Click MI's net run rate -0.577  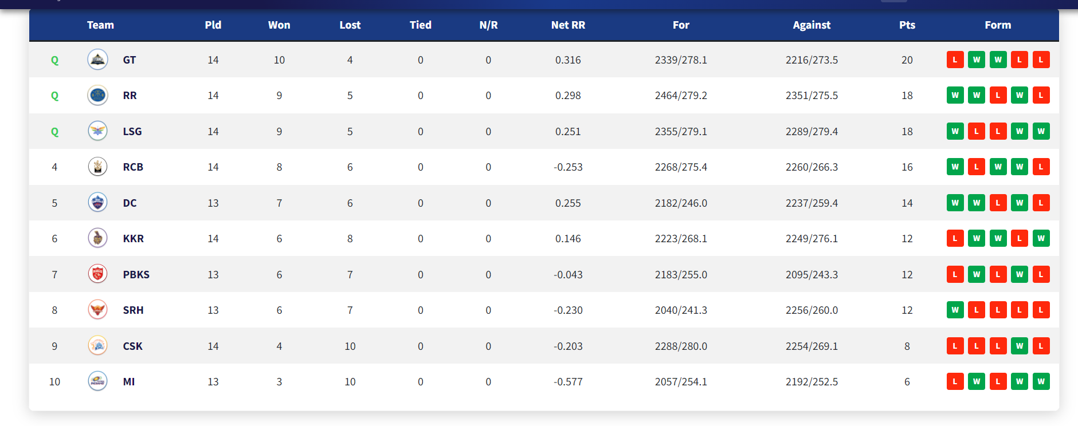click(x=568, y=381)
